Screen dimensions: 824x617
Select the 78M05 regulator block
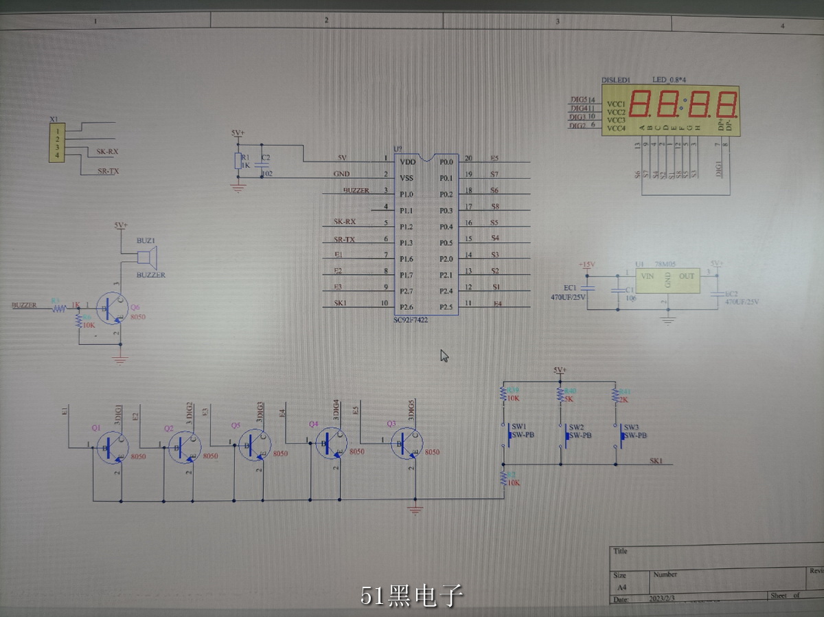667,280
